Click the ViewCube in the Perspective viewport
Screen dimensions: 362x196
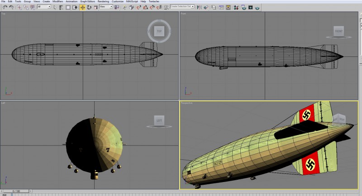click(340, 119)
